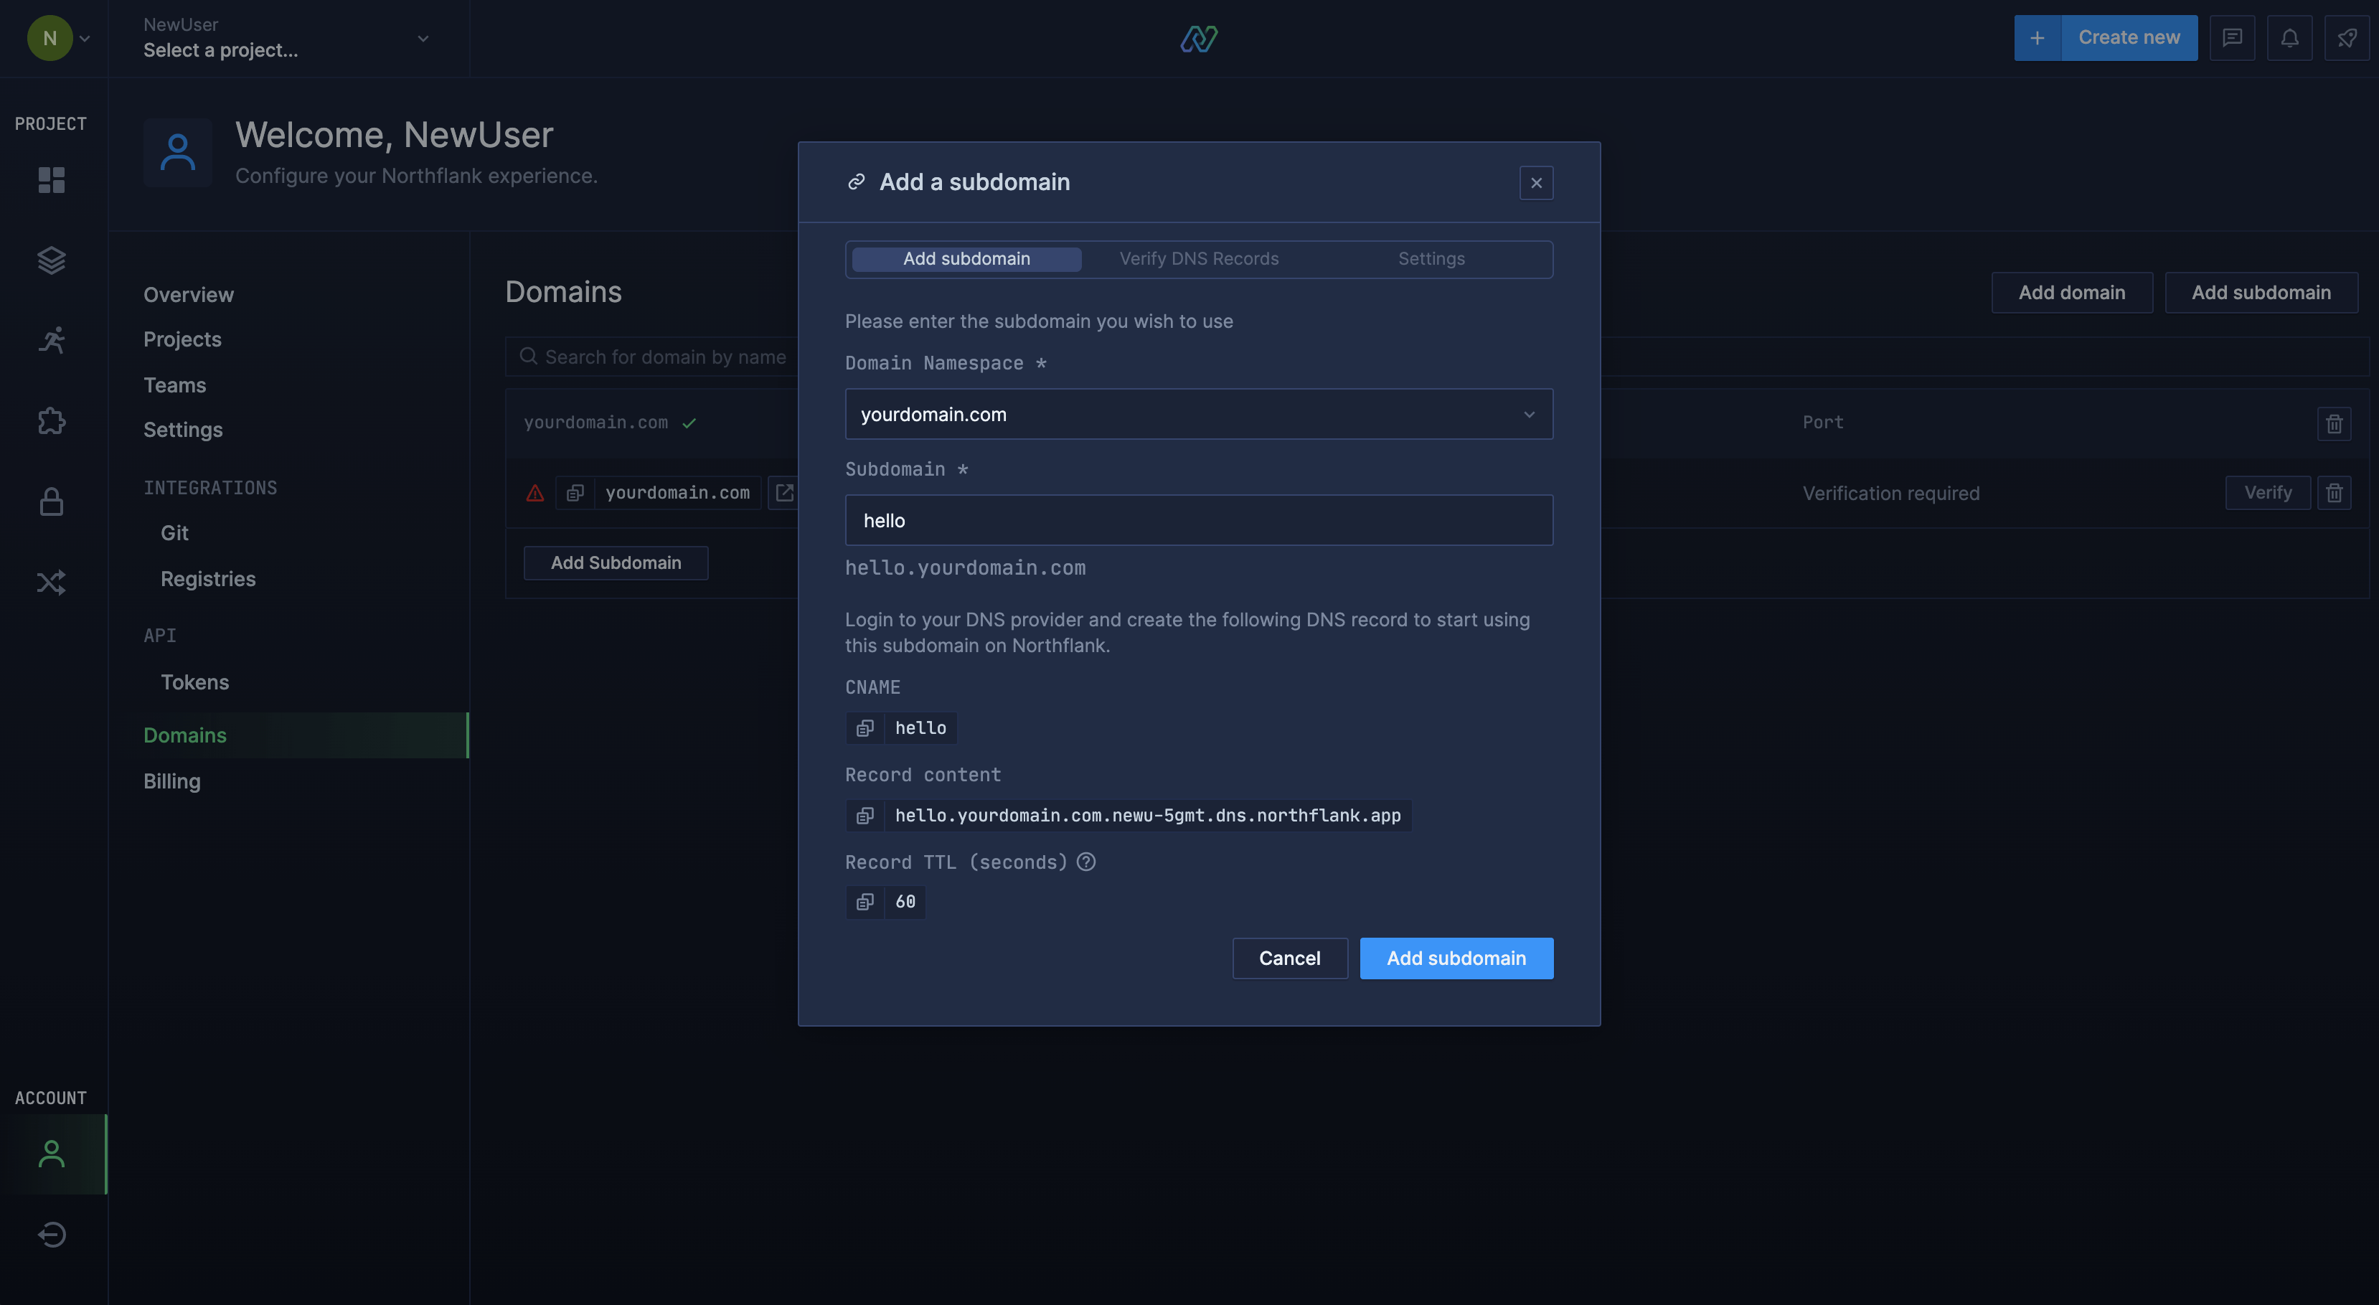Click the plus icon beside Create new
The image size is (2379, 1305).
pos(2038,38)
